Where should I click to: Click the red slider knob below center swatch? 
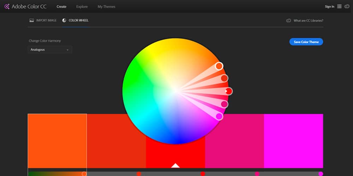203,174
